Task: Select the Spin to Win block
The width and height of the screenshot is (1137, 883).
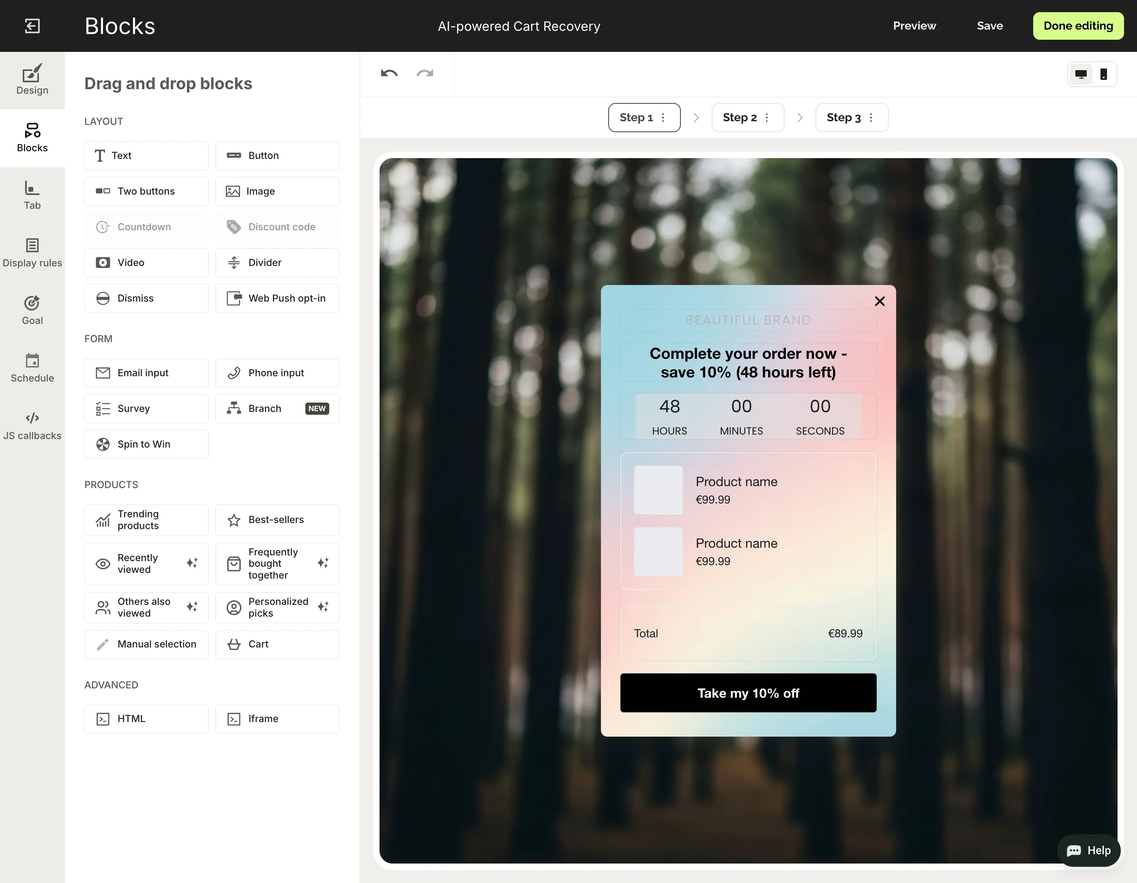Action: click(146, 444)
